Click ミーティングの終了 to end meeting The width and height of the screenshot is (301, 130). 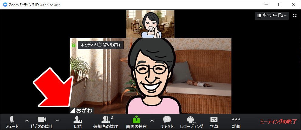(x=278, y=122)
